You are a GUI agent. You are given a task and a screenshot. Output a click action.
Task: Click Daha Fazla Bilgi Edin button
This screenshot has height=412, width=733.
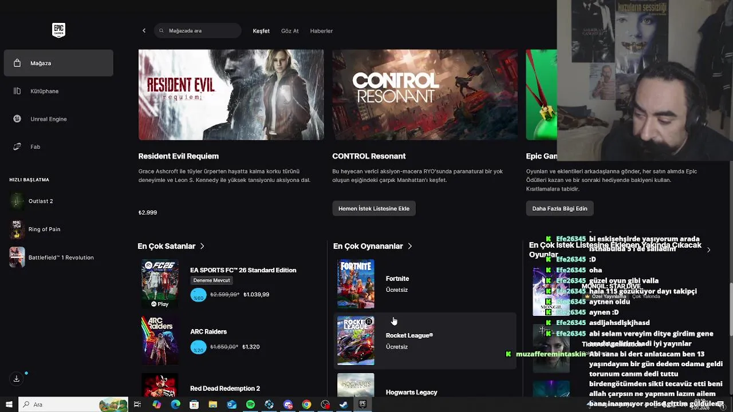559,208
